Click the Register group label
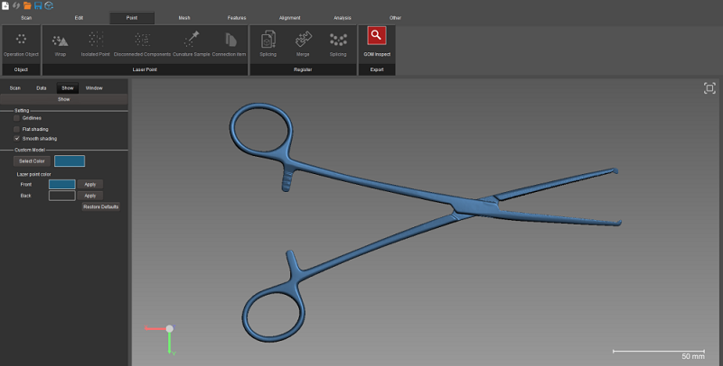723x366 pixels. [x=303, y=70]
